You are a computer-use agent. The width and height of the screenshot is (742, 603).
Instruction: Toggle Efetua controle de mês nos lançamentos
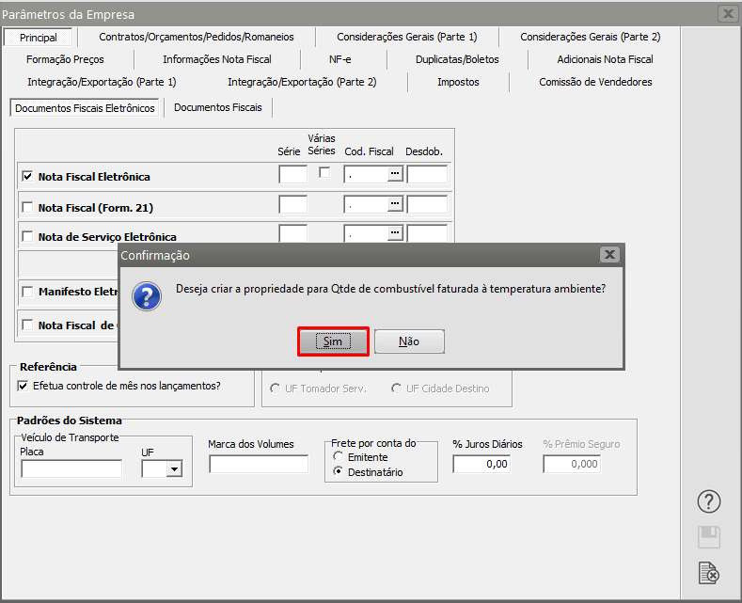pyautogui.click(x=24, y=386)
